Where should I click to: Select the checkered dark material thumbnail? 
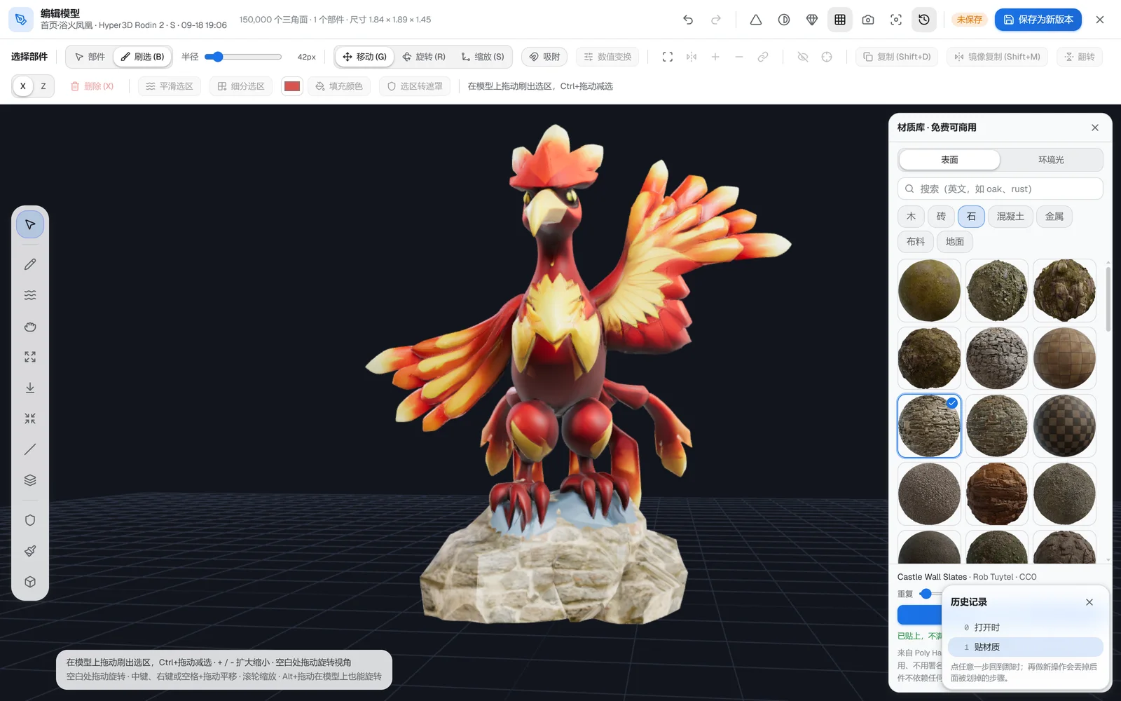click(x=1064, y=426)
